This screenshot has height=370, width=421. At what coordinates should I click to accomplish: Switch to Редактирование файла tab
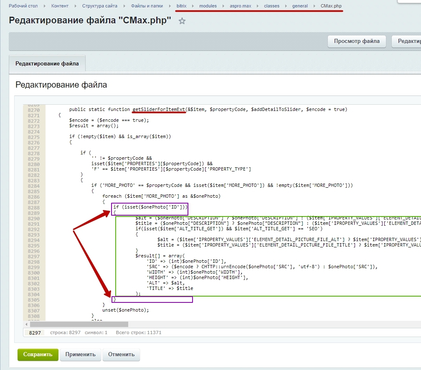coord(47,64)
